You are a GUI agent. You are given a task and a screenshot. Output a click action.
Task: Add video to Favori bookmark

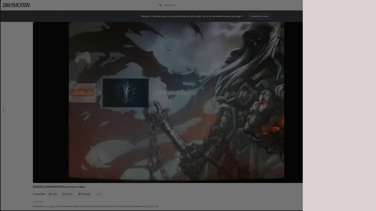click(67, 194)
